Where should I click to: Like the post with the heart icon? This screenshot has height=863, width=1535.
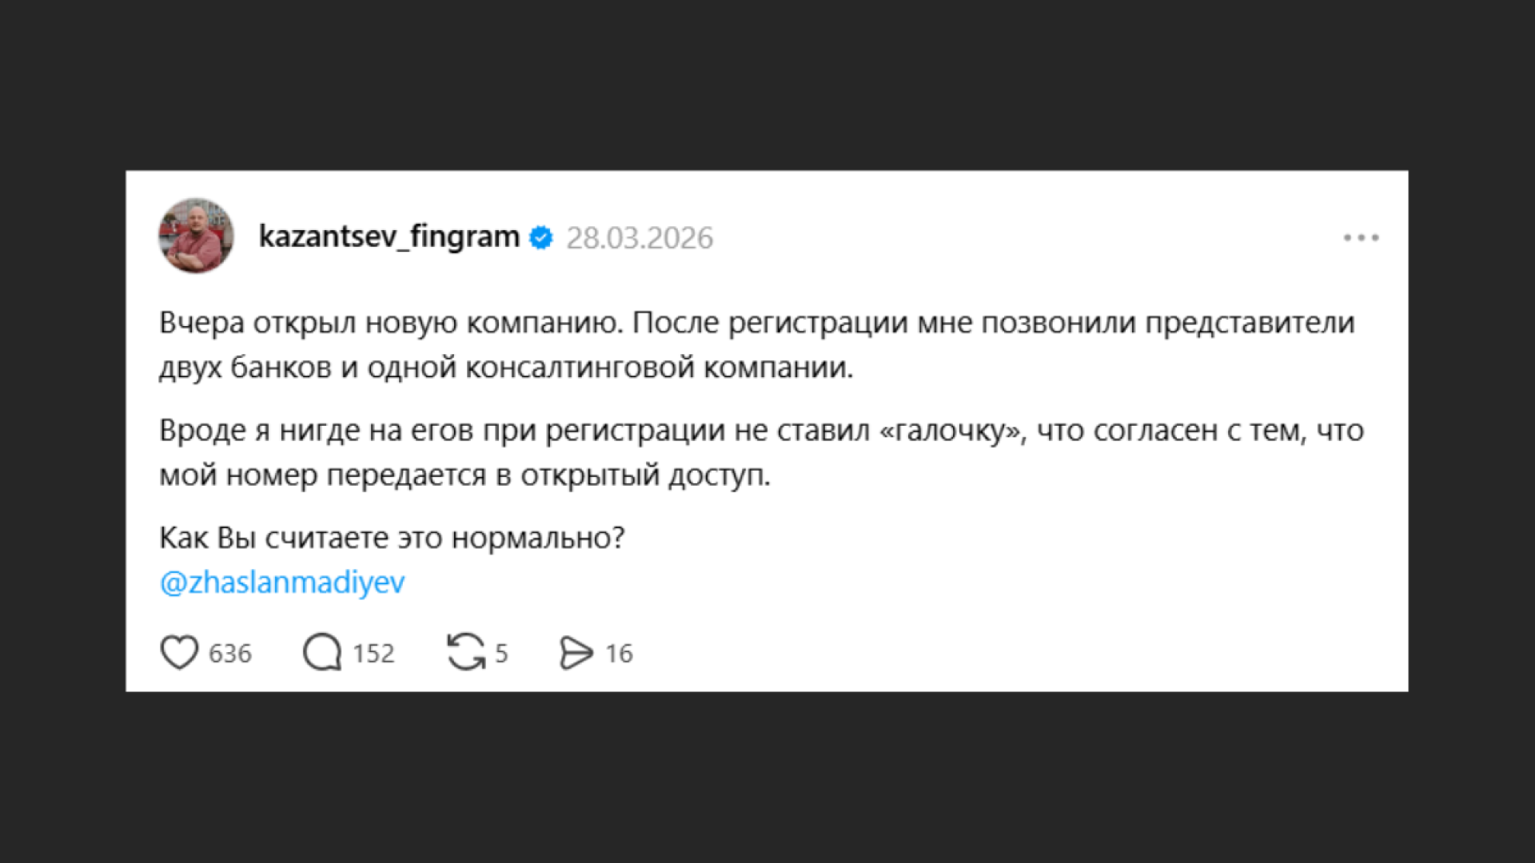point(179,652)
